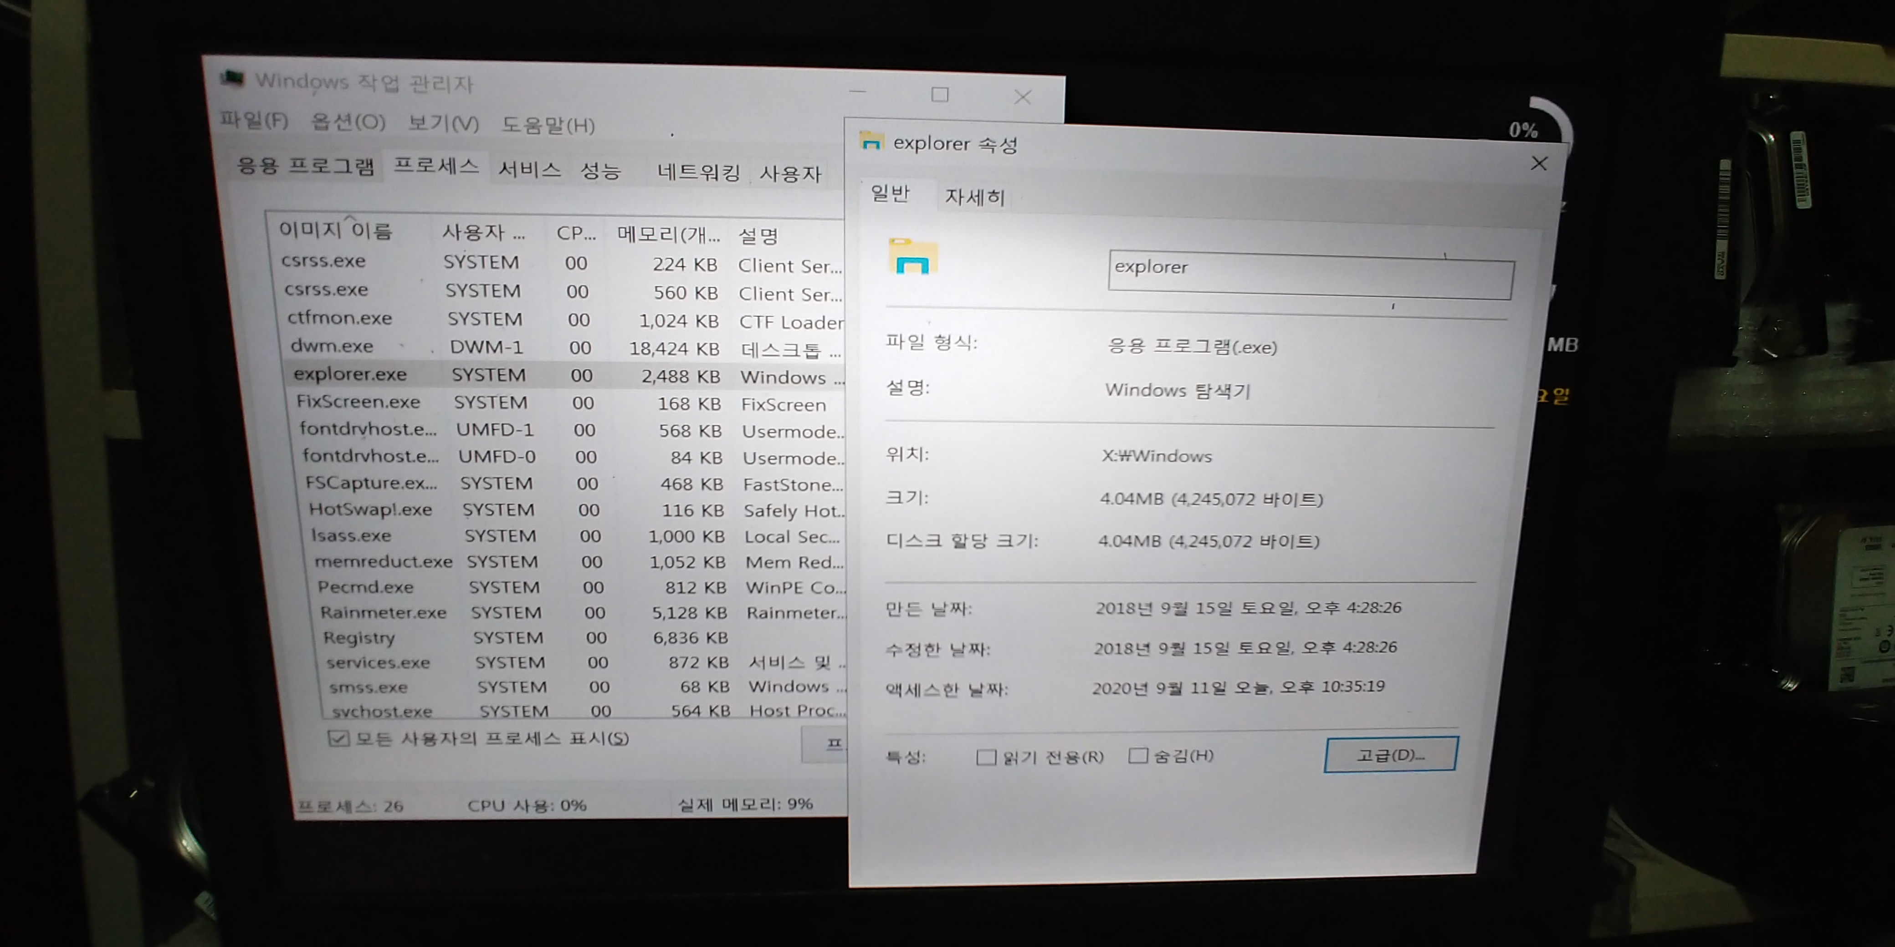This screenshot has height=947, width=1895.
Task: Switch to the 사용자 tab
Action: 791,173
